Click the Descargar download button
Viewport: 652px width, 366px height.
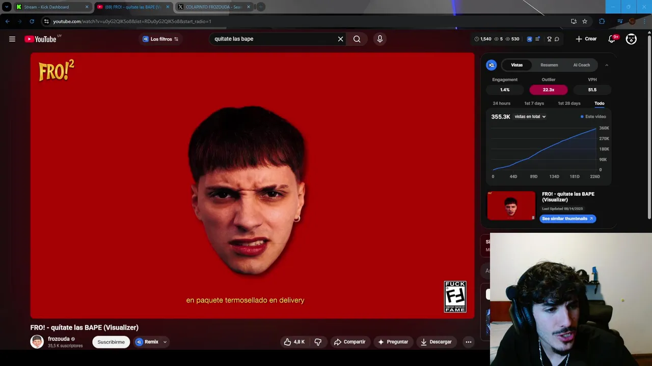pyautogui.click(x=436, y=342)
